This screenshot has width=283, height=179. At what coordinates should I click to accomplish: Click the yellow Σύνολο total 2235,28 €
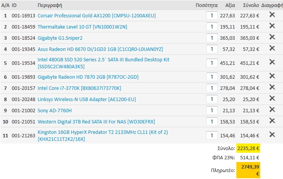coord(248,148)
